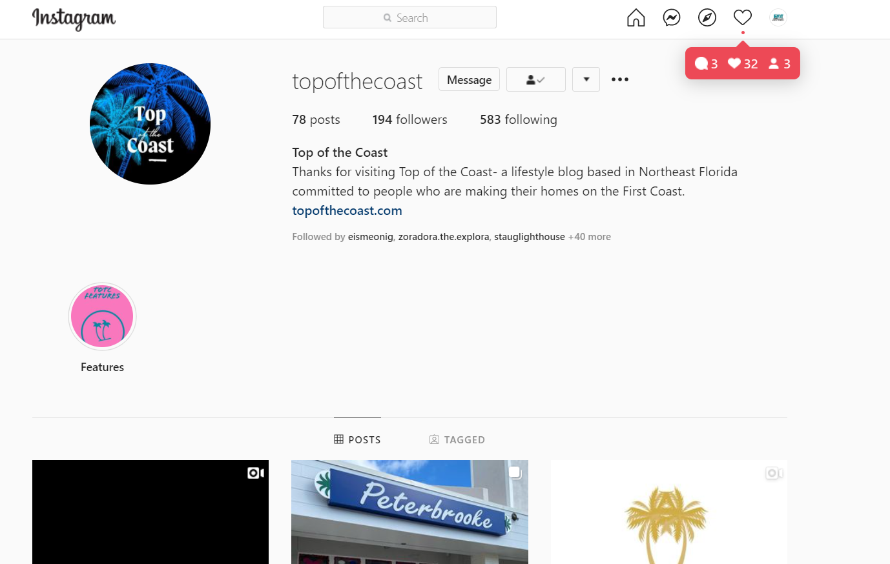Open the Messenger direct messages icon
The width and height of the screenshot is (890, 564).
(x=672, y=17)
